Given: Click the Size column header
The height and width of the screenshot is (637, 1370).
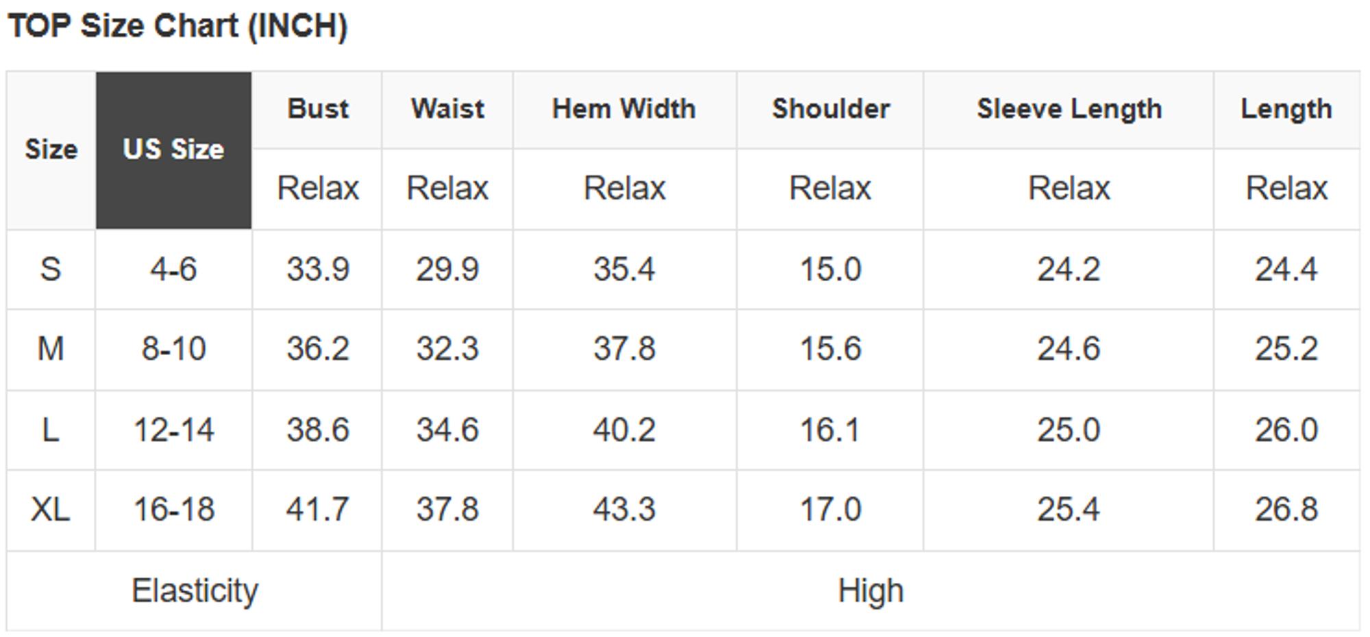Looking at the screenshot, I should point(51,150).
